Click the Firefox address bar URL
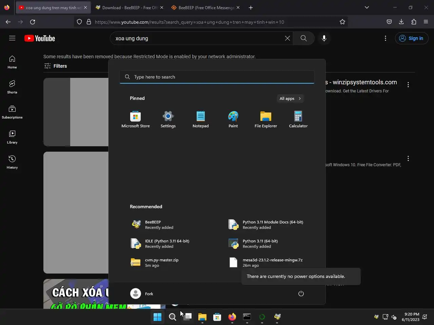 pyautogui.click(x=190, y=22)
